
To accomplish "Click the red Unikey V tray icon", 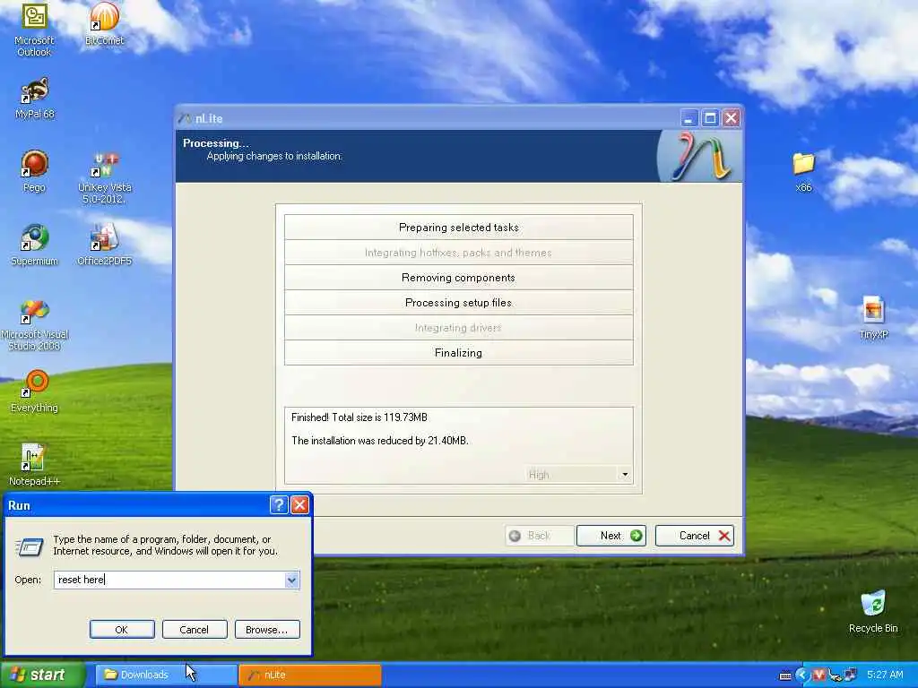I will (x=819, y=675).
